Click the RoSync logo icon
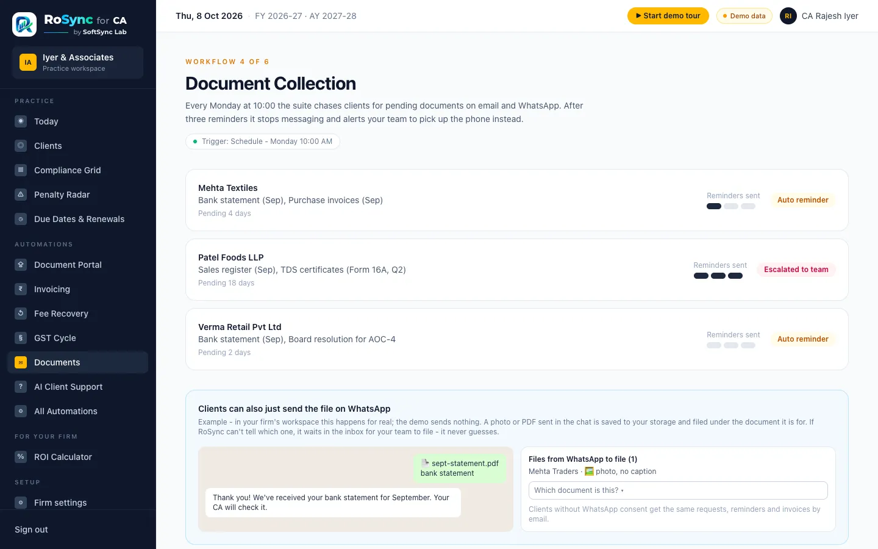Viewport: 878px width, 549px height. (24, 24)
